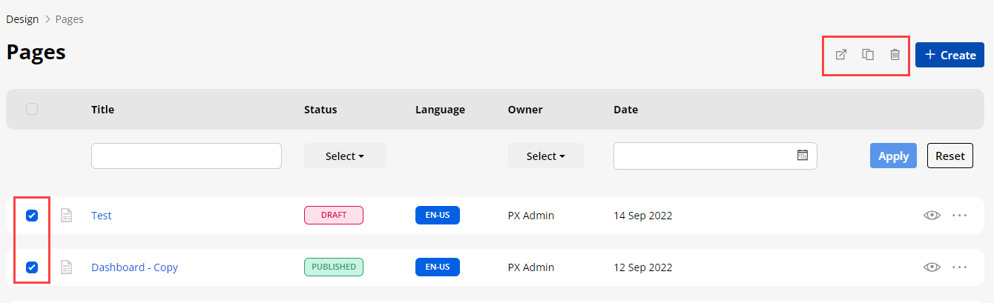Focus the Title filter text field
This screenshot has height=303, width=994.
[186, 156]
